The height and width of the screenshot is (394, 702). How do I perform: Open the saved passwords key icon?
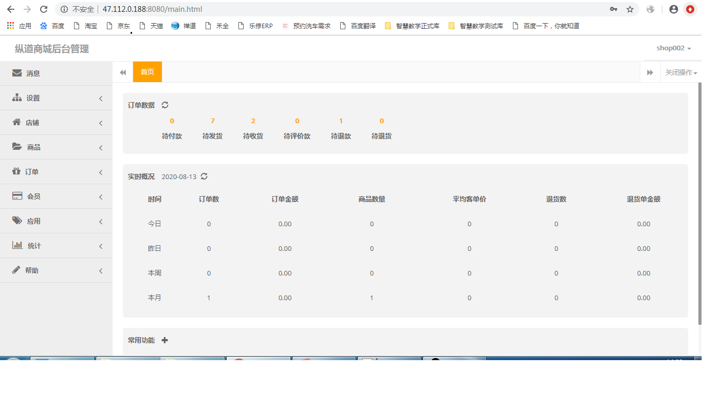(x=614, y=9)
